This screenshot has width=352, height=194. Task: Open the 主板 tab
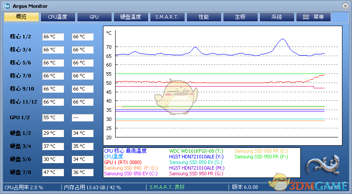point(240,17)
